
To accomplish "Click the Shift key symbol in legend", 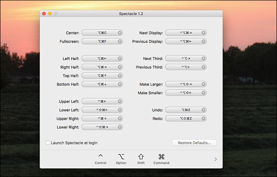I will (141, 157).
